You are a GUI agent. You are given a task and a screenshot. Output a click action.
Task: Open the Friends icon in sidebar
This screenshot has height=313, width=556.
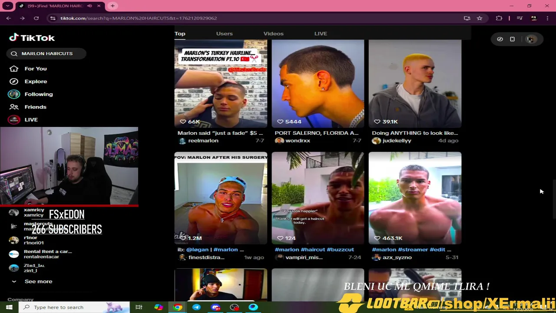[14, 107]
